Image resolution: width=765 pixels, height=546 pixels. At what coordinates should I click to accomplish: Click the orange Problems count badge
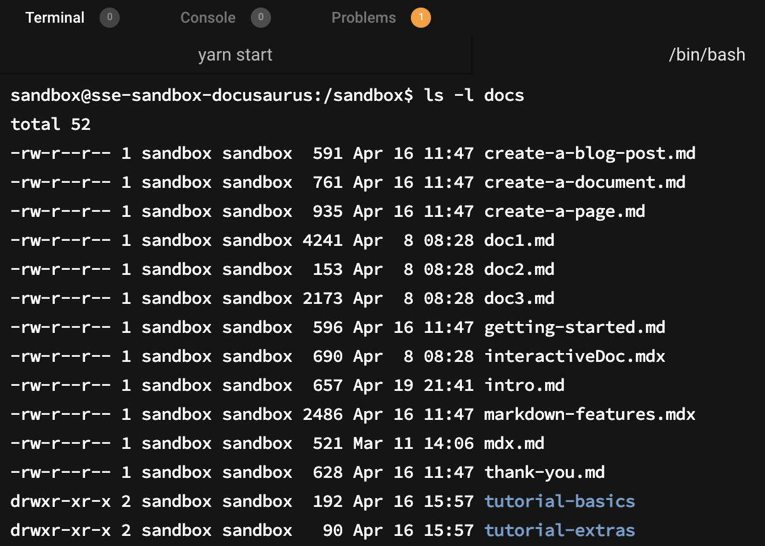coord(421,18)
